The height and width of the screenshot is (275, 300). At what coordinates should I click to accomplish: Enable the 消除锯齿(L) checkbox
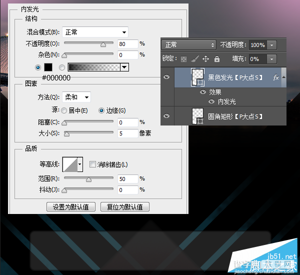92,164
